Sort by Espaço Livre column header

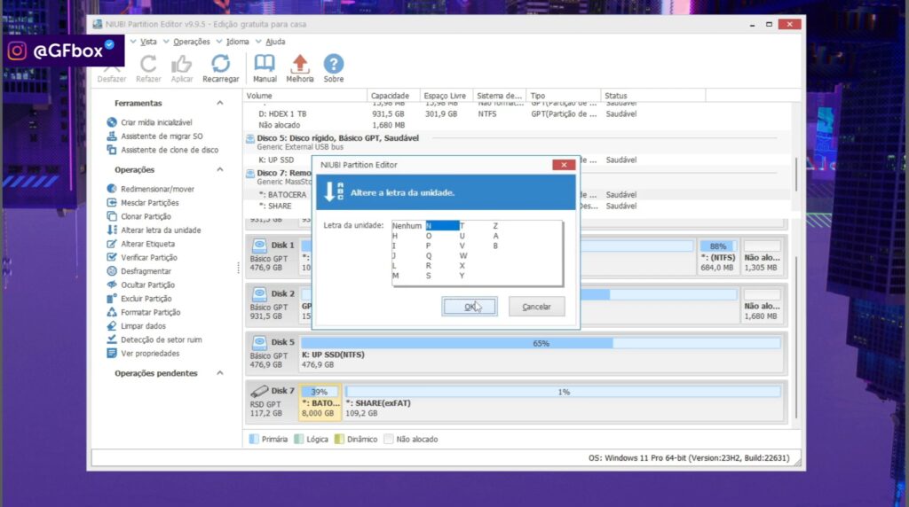tap(446, 96)
